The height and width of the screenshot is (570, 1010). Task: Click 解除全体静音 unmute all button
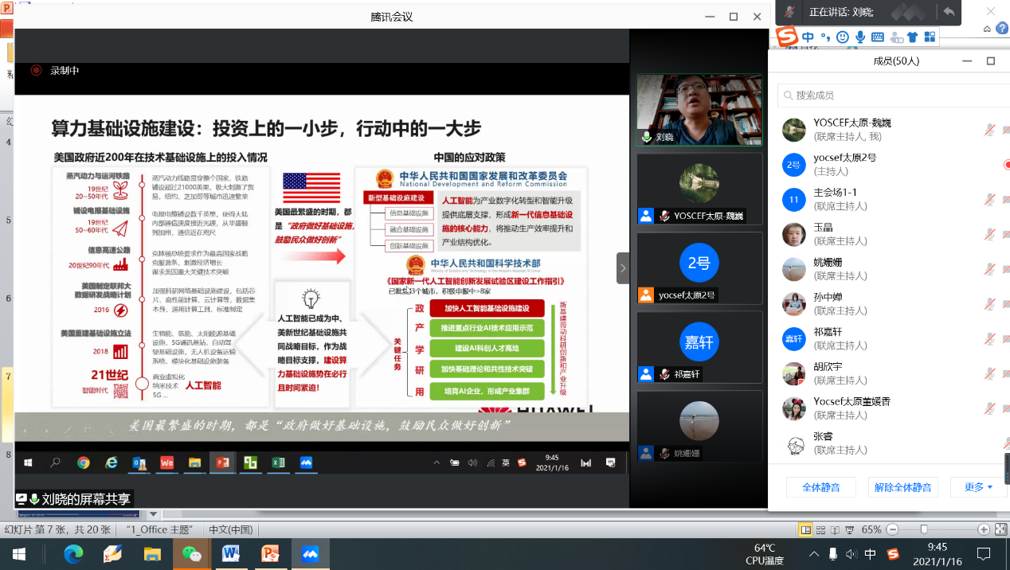coord(902,486)
